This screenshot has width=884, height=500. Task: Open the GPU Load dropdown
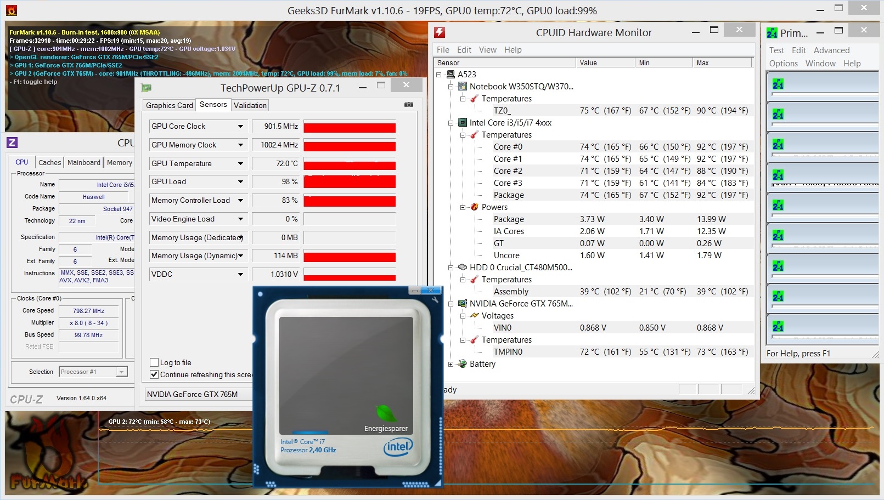pyautogui.click(x=240, y=181)
